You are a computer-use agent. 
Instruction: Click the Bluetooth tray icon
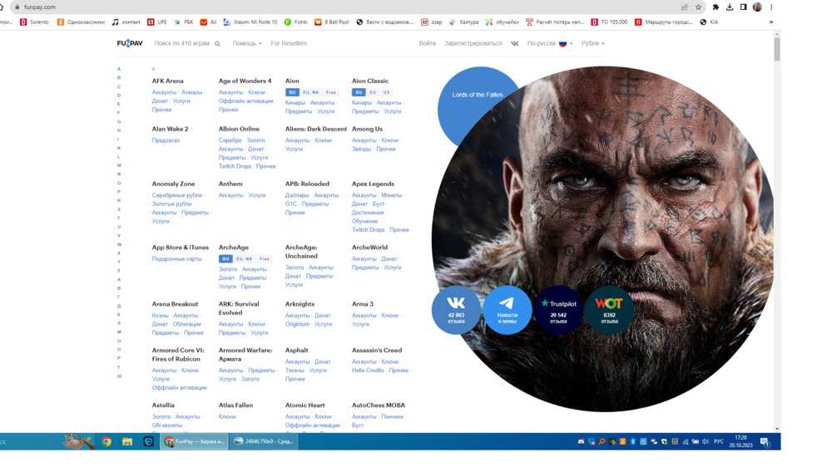click(633, 441)
